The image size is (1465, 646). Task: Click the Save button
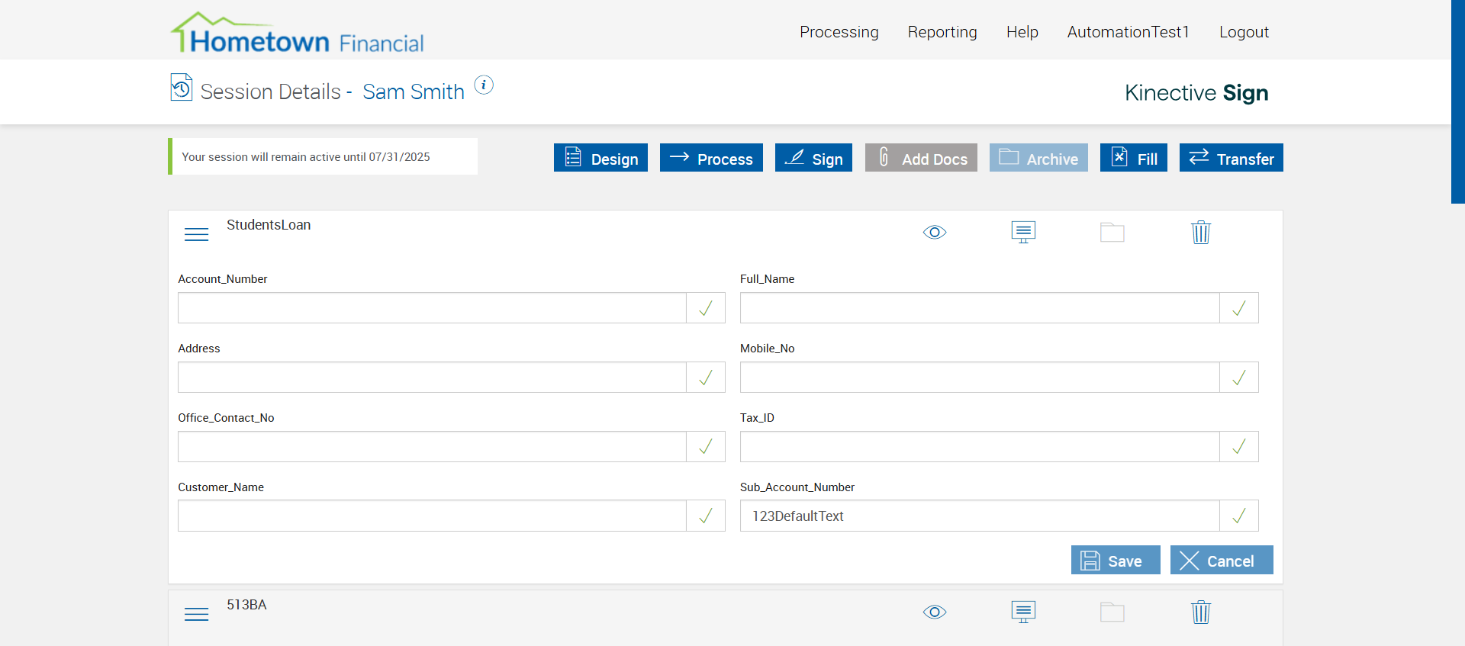click(1115, 561)
